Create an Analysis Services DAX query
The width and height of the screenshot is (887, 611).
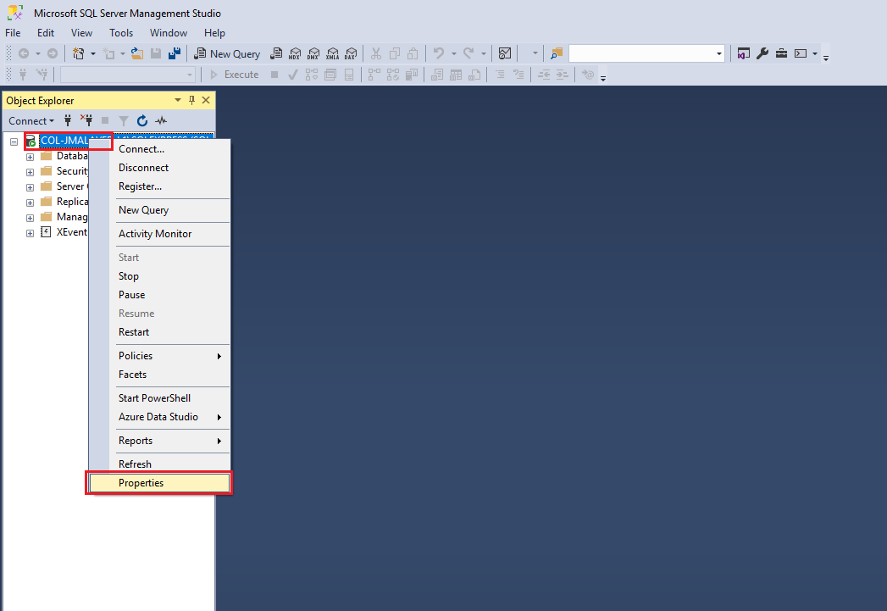click(x=351, y=53)
